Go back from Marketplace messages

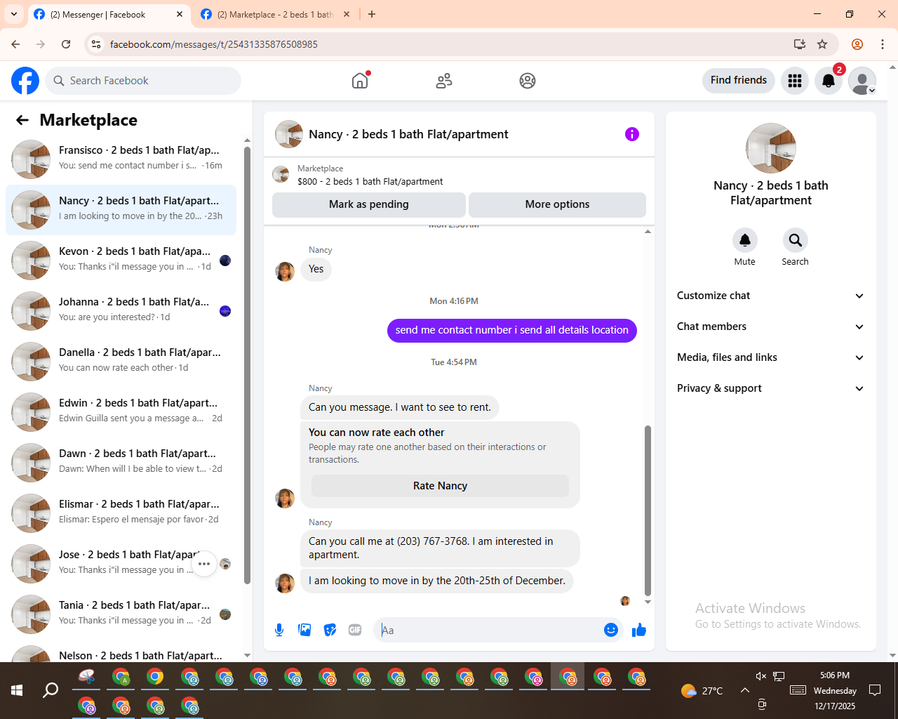pos(22,120)
